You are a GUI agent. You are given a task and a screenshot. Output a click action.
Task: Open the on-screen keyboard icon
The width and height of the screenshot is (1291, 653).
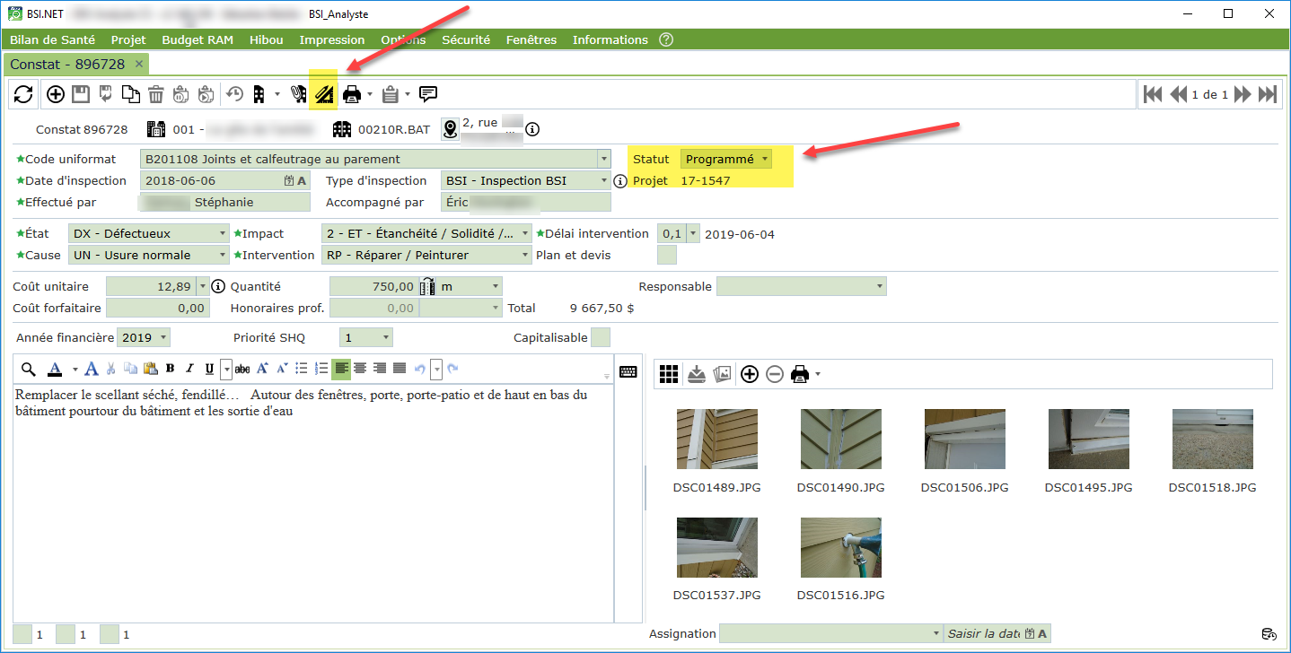coord(628,371)
